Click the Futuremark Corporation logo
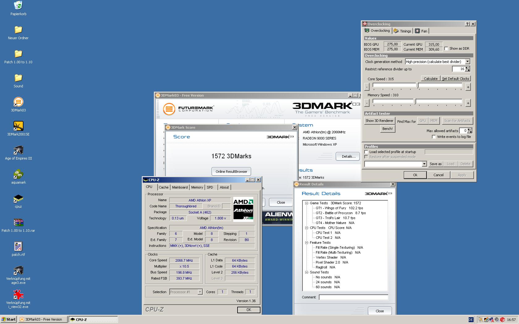The image size is (519, 324). point(188,109)
